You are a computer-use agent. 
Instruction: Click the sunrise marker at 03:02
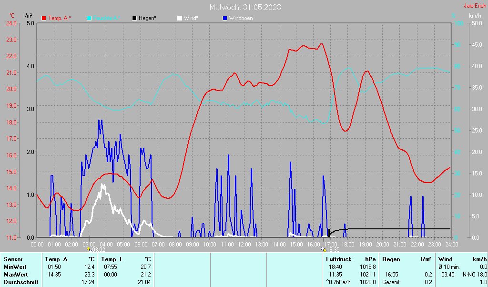(x=89, y=249)
